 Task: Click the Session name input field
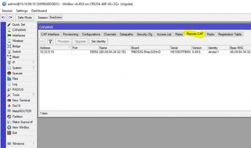56,17
